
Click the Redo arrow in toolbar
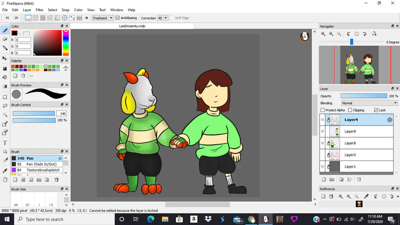click(x=16, y=18)
